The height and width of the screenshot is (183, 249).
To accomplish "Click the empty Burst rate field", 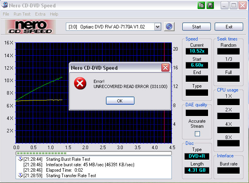I will tap(228, 171).
